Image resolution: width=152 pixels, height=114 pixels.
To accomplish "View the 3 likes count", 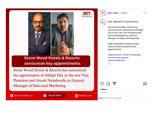I will (x=103, y=89).
